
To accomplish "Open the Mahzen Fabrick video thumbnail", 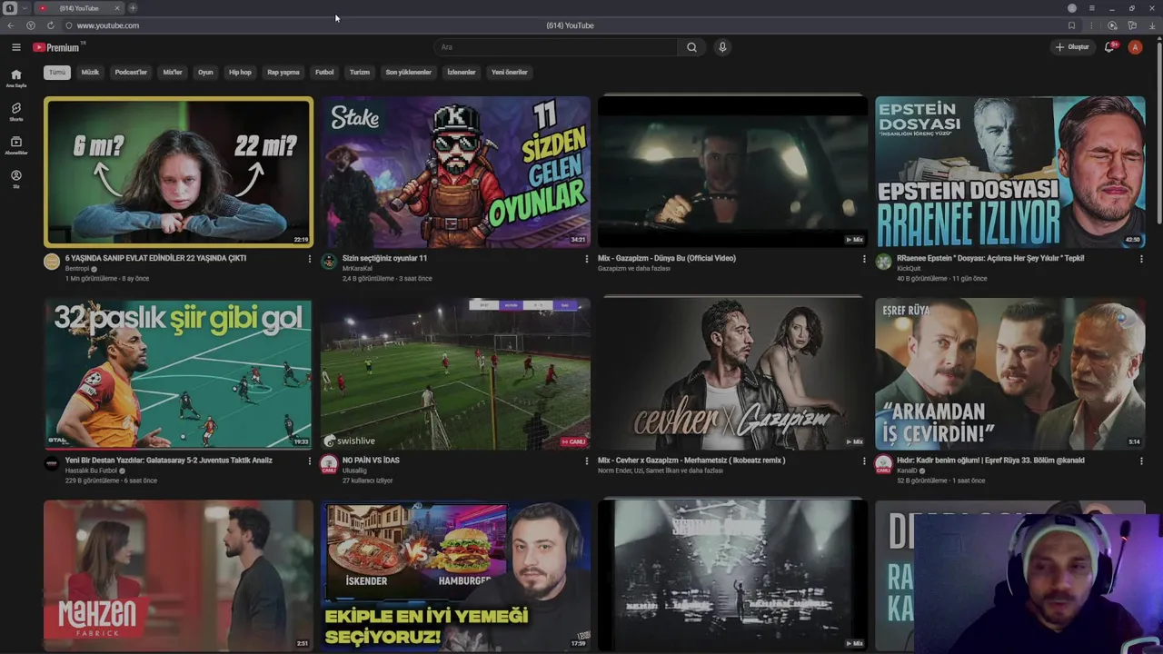I will [x=178, y=575].
